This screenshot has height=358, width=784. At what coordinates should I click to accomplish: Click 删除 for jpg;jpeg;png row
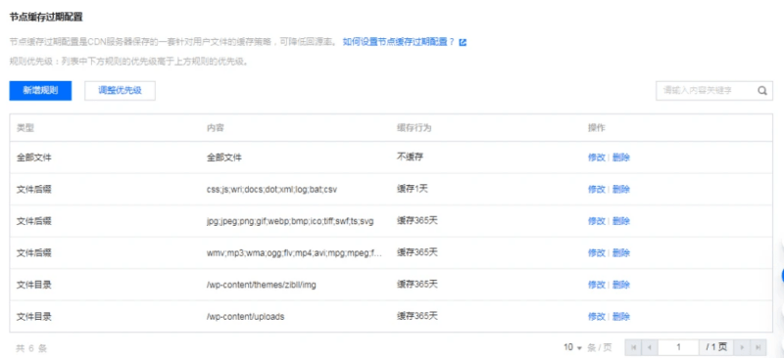(621, 221)
